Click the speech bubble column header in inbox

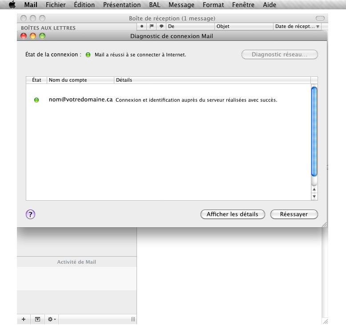click(x=161, y=26)
